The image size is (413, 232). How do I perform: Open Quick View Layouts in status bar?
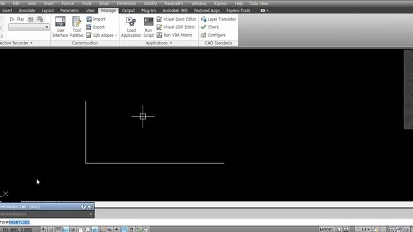click(x=338, y=229)
